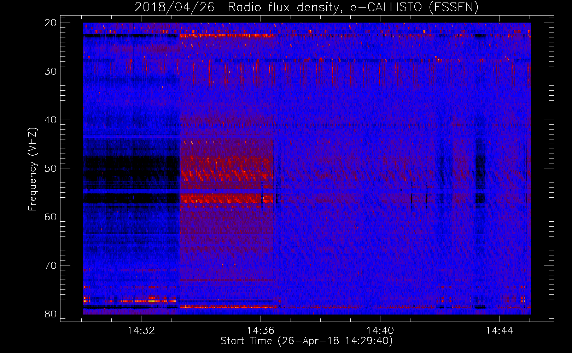This screenshot has width=572, height=353.
Task: Click the 20 MHz frequency tick label
Action: tap(51, 23)
